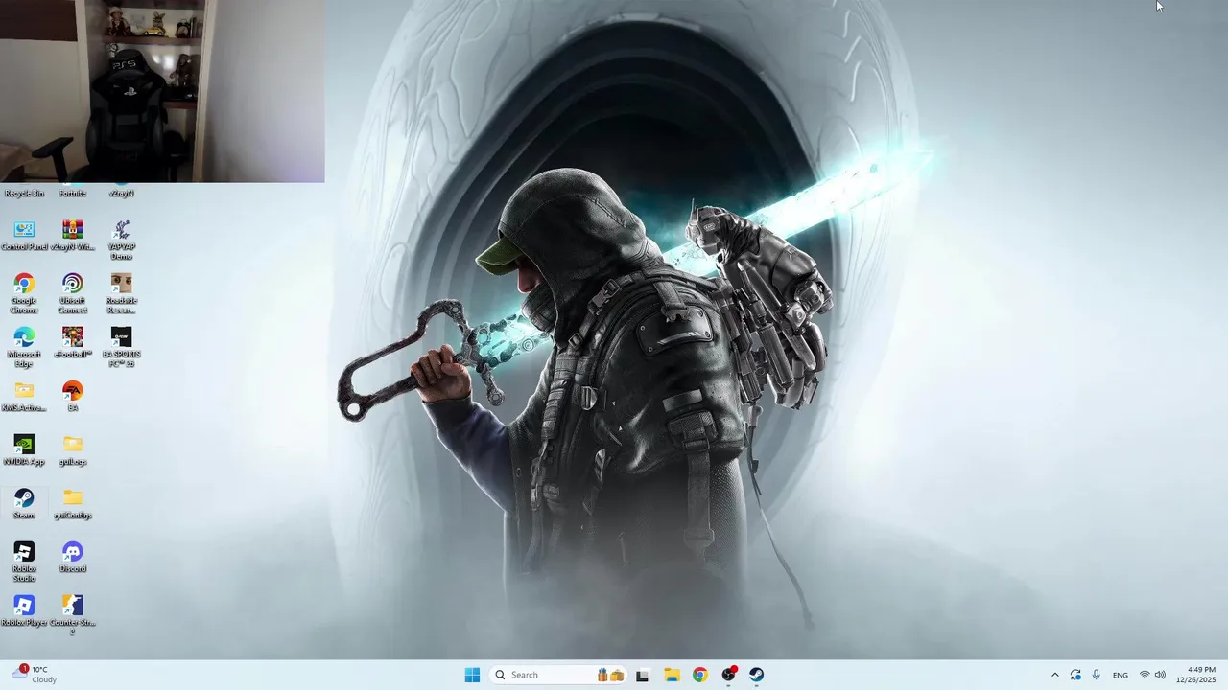Select the v2rayN shortcut label
Screen dimensions: 1228x690
[x=121, y=194]
